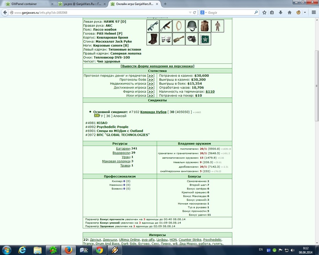Click the Google search input field

(x=230, y=12)
